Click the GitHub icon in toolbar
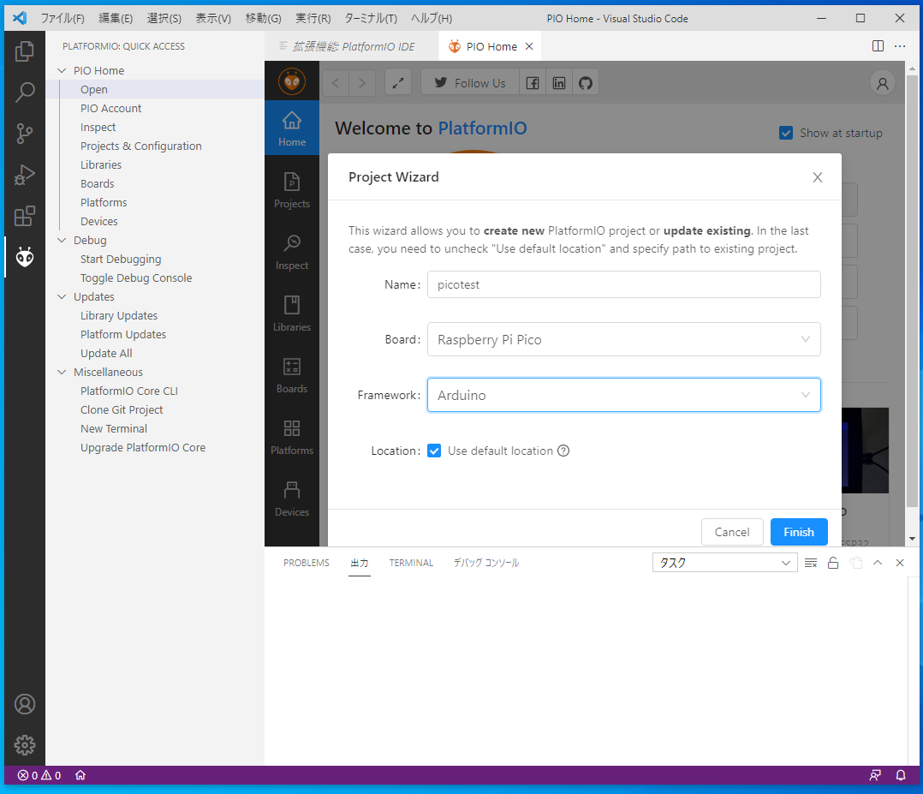 click(585, 83)
